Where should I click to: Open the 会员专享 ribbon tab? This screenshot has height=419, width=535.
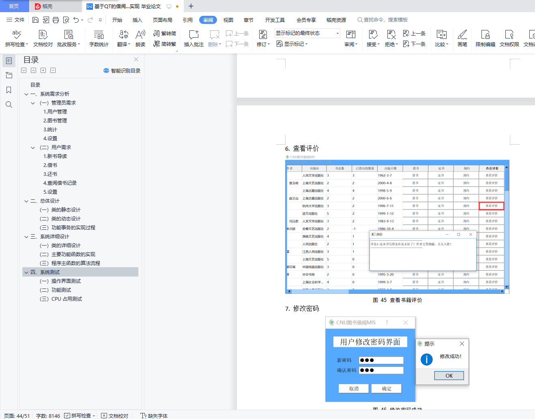[306, 20]
